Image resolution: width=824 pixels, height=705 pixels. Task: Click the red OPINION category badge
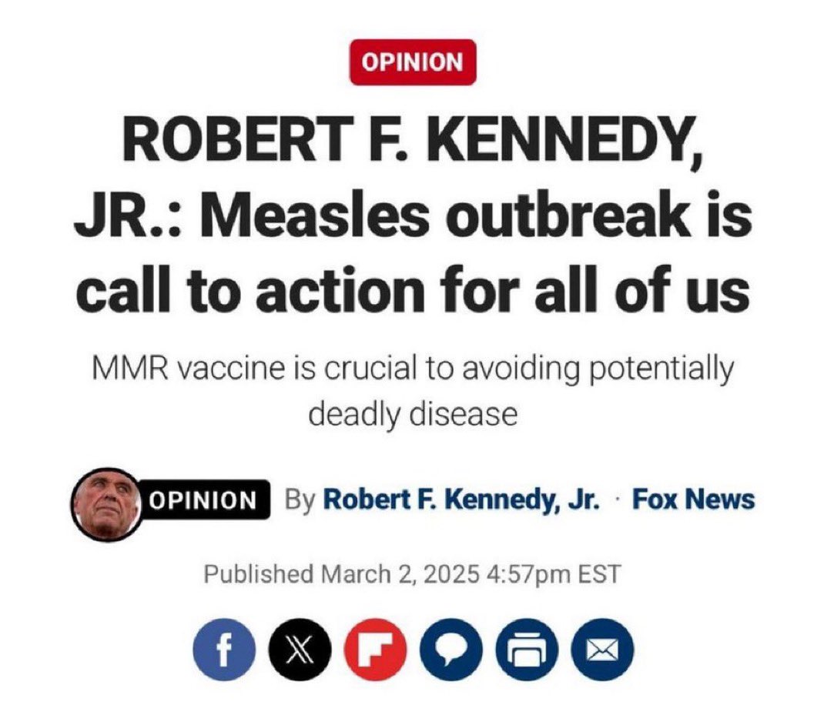(413, 62)
